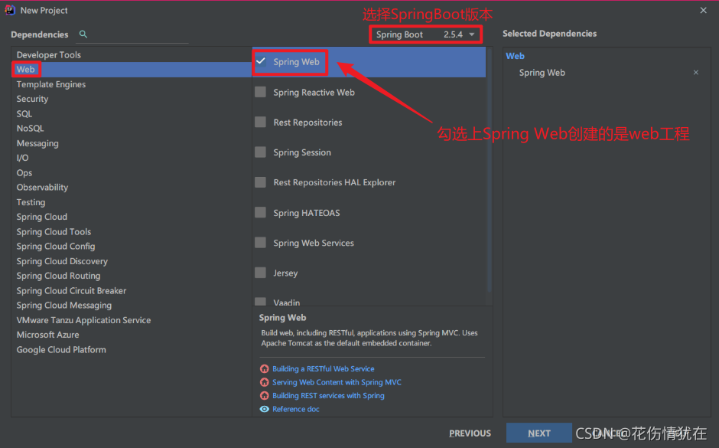Uncheck the Spring Web checkbox

[x=261, y=61]
